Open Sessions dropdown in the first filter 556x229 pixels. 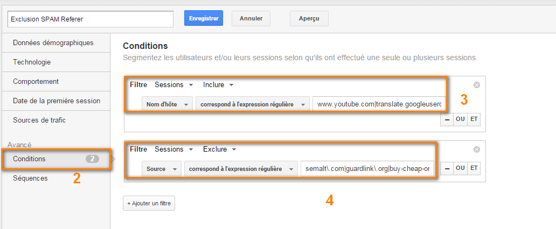[173, 85]
